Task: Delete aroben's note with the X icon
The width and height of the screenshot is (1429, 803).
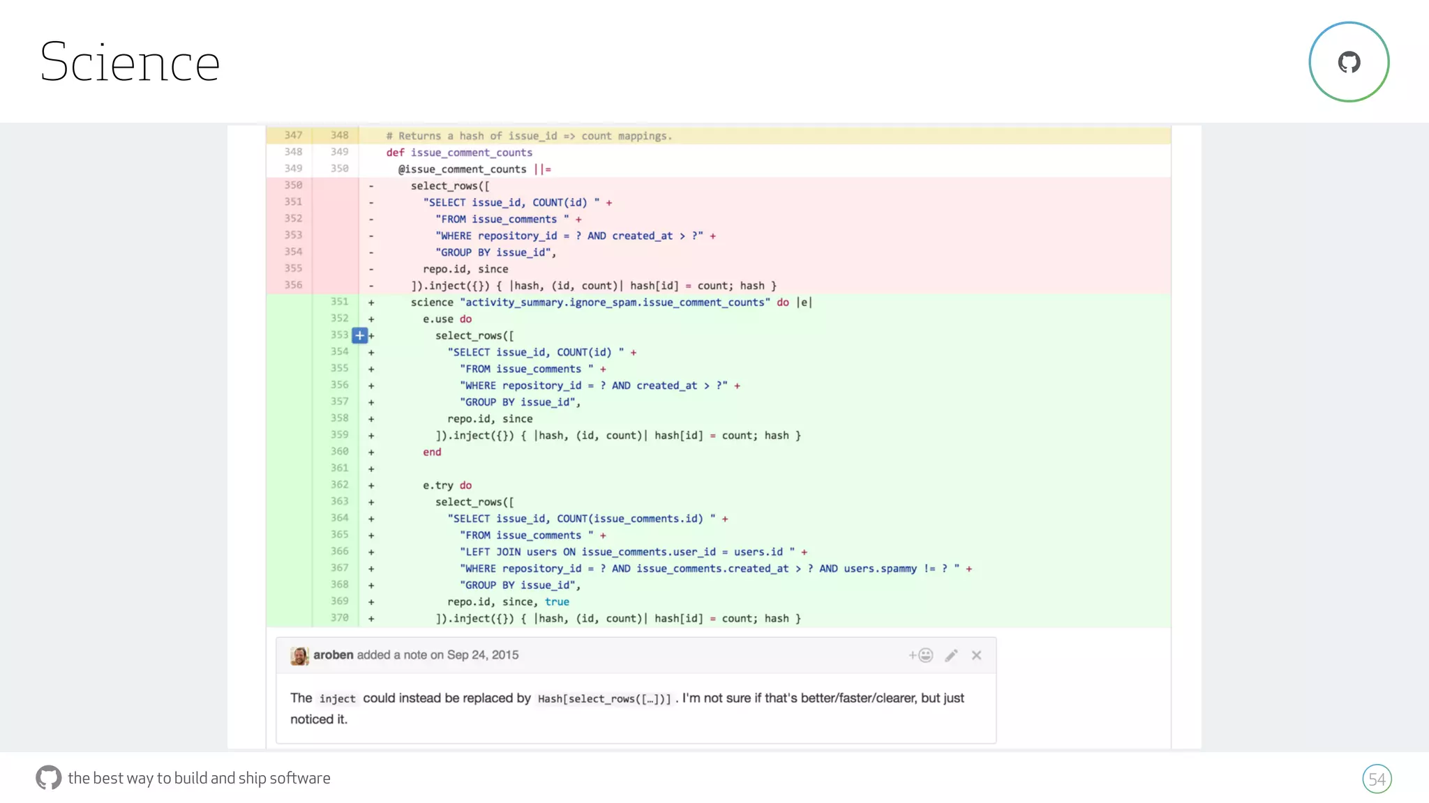Action: tap(976, 655)
